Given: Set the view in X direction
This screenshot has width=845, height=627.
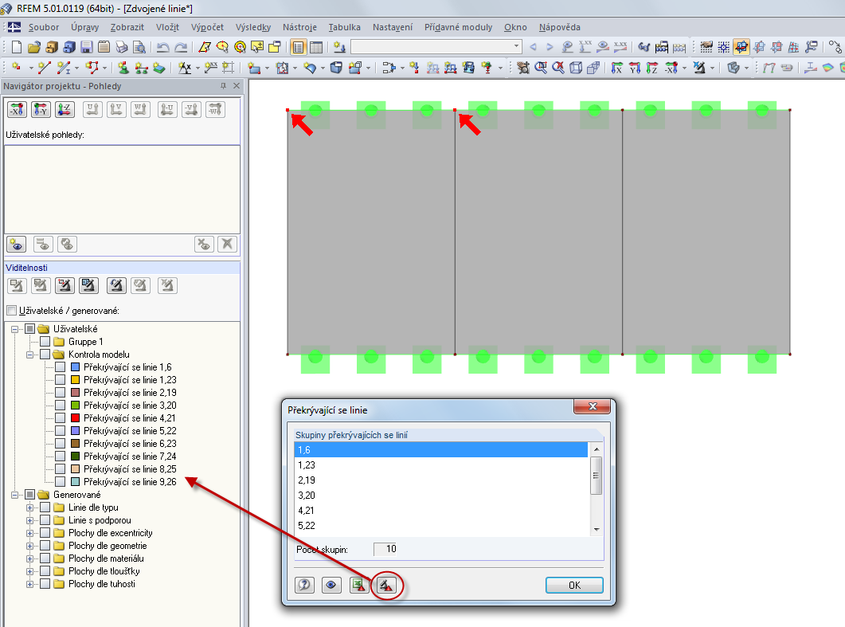Looking at the screenshot, I should click(617, 68).
